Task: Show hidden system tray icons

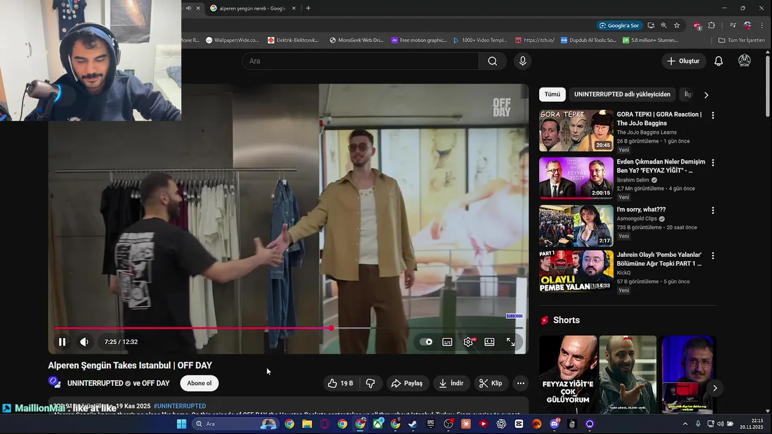Action: pyautogui.click(x=685, y=424)
